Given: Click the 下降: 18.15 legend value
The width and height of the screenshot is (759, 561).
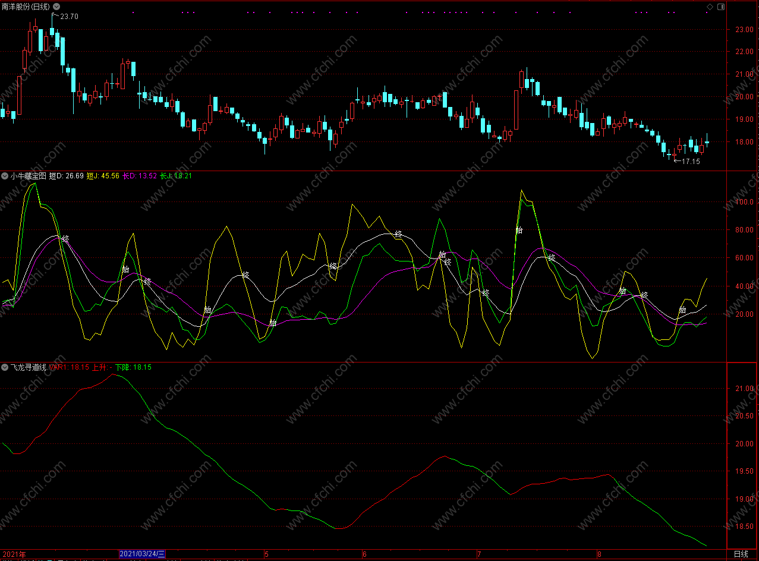Looking at the screenshot, I should coord(134,367).
